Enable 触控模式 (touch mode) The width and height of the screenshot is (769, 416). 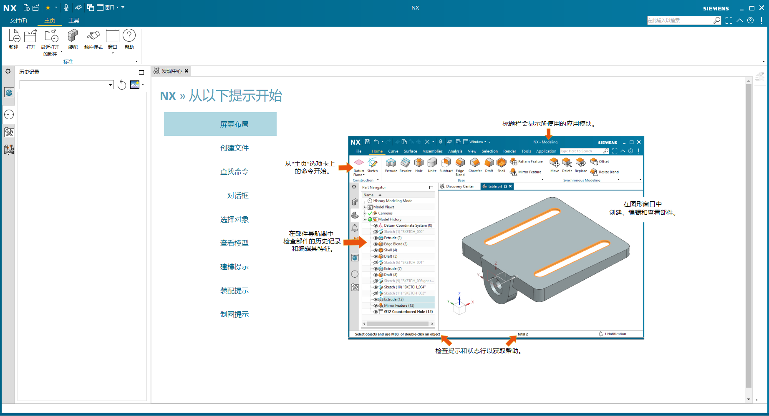click(93, 40)
